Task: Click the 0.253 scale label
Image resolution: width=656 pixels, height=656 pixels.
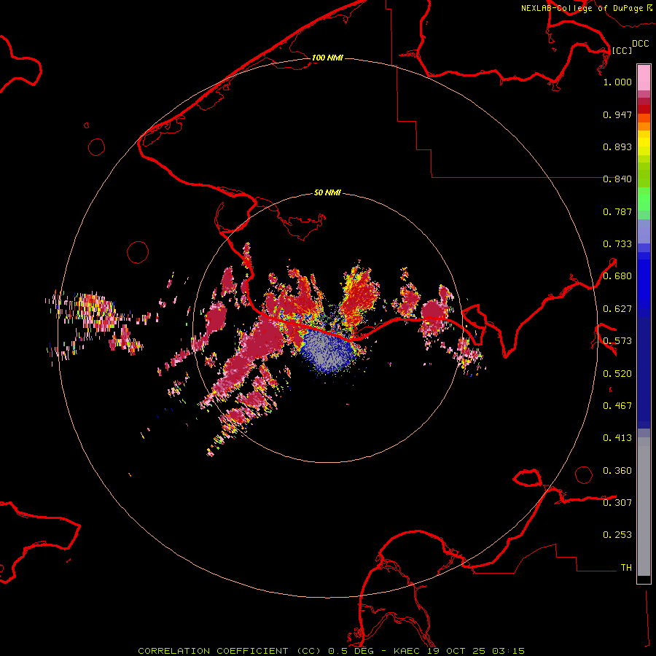Action: click(x=617, y=534)
